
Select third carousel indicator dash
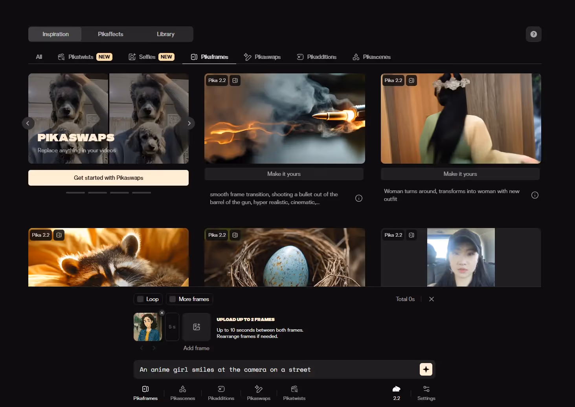119,193
